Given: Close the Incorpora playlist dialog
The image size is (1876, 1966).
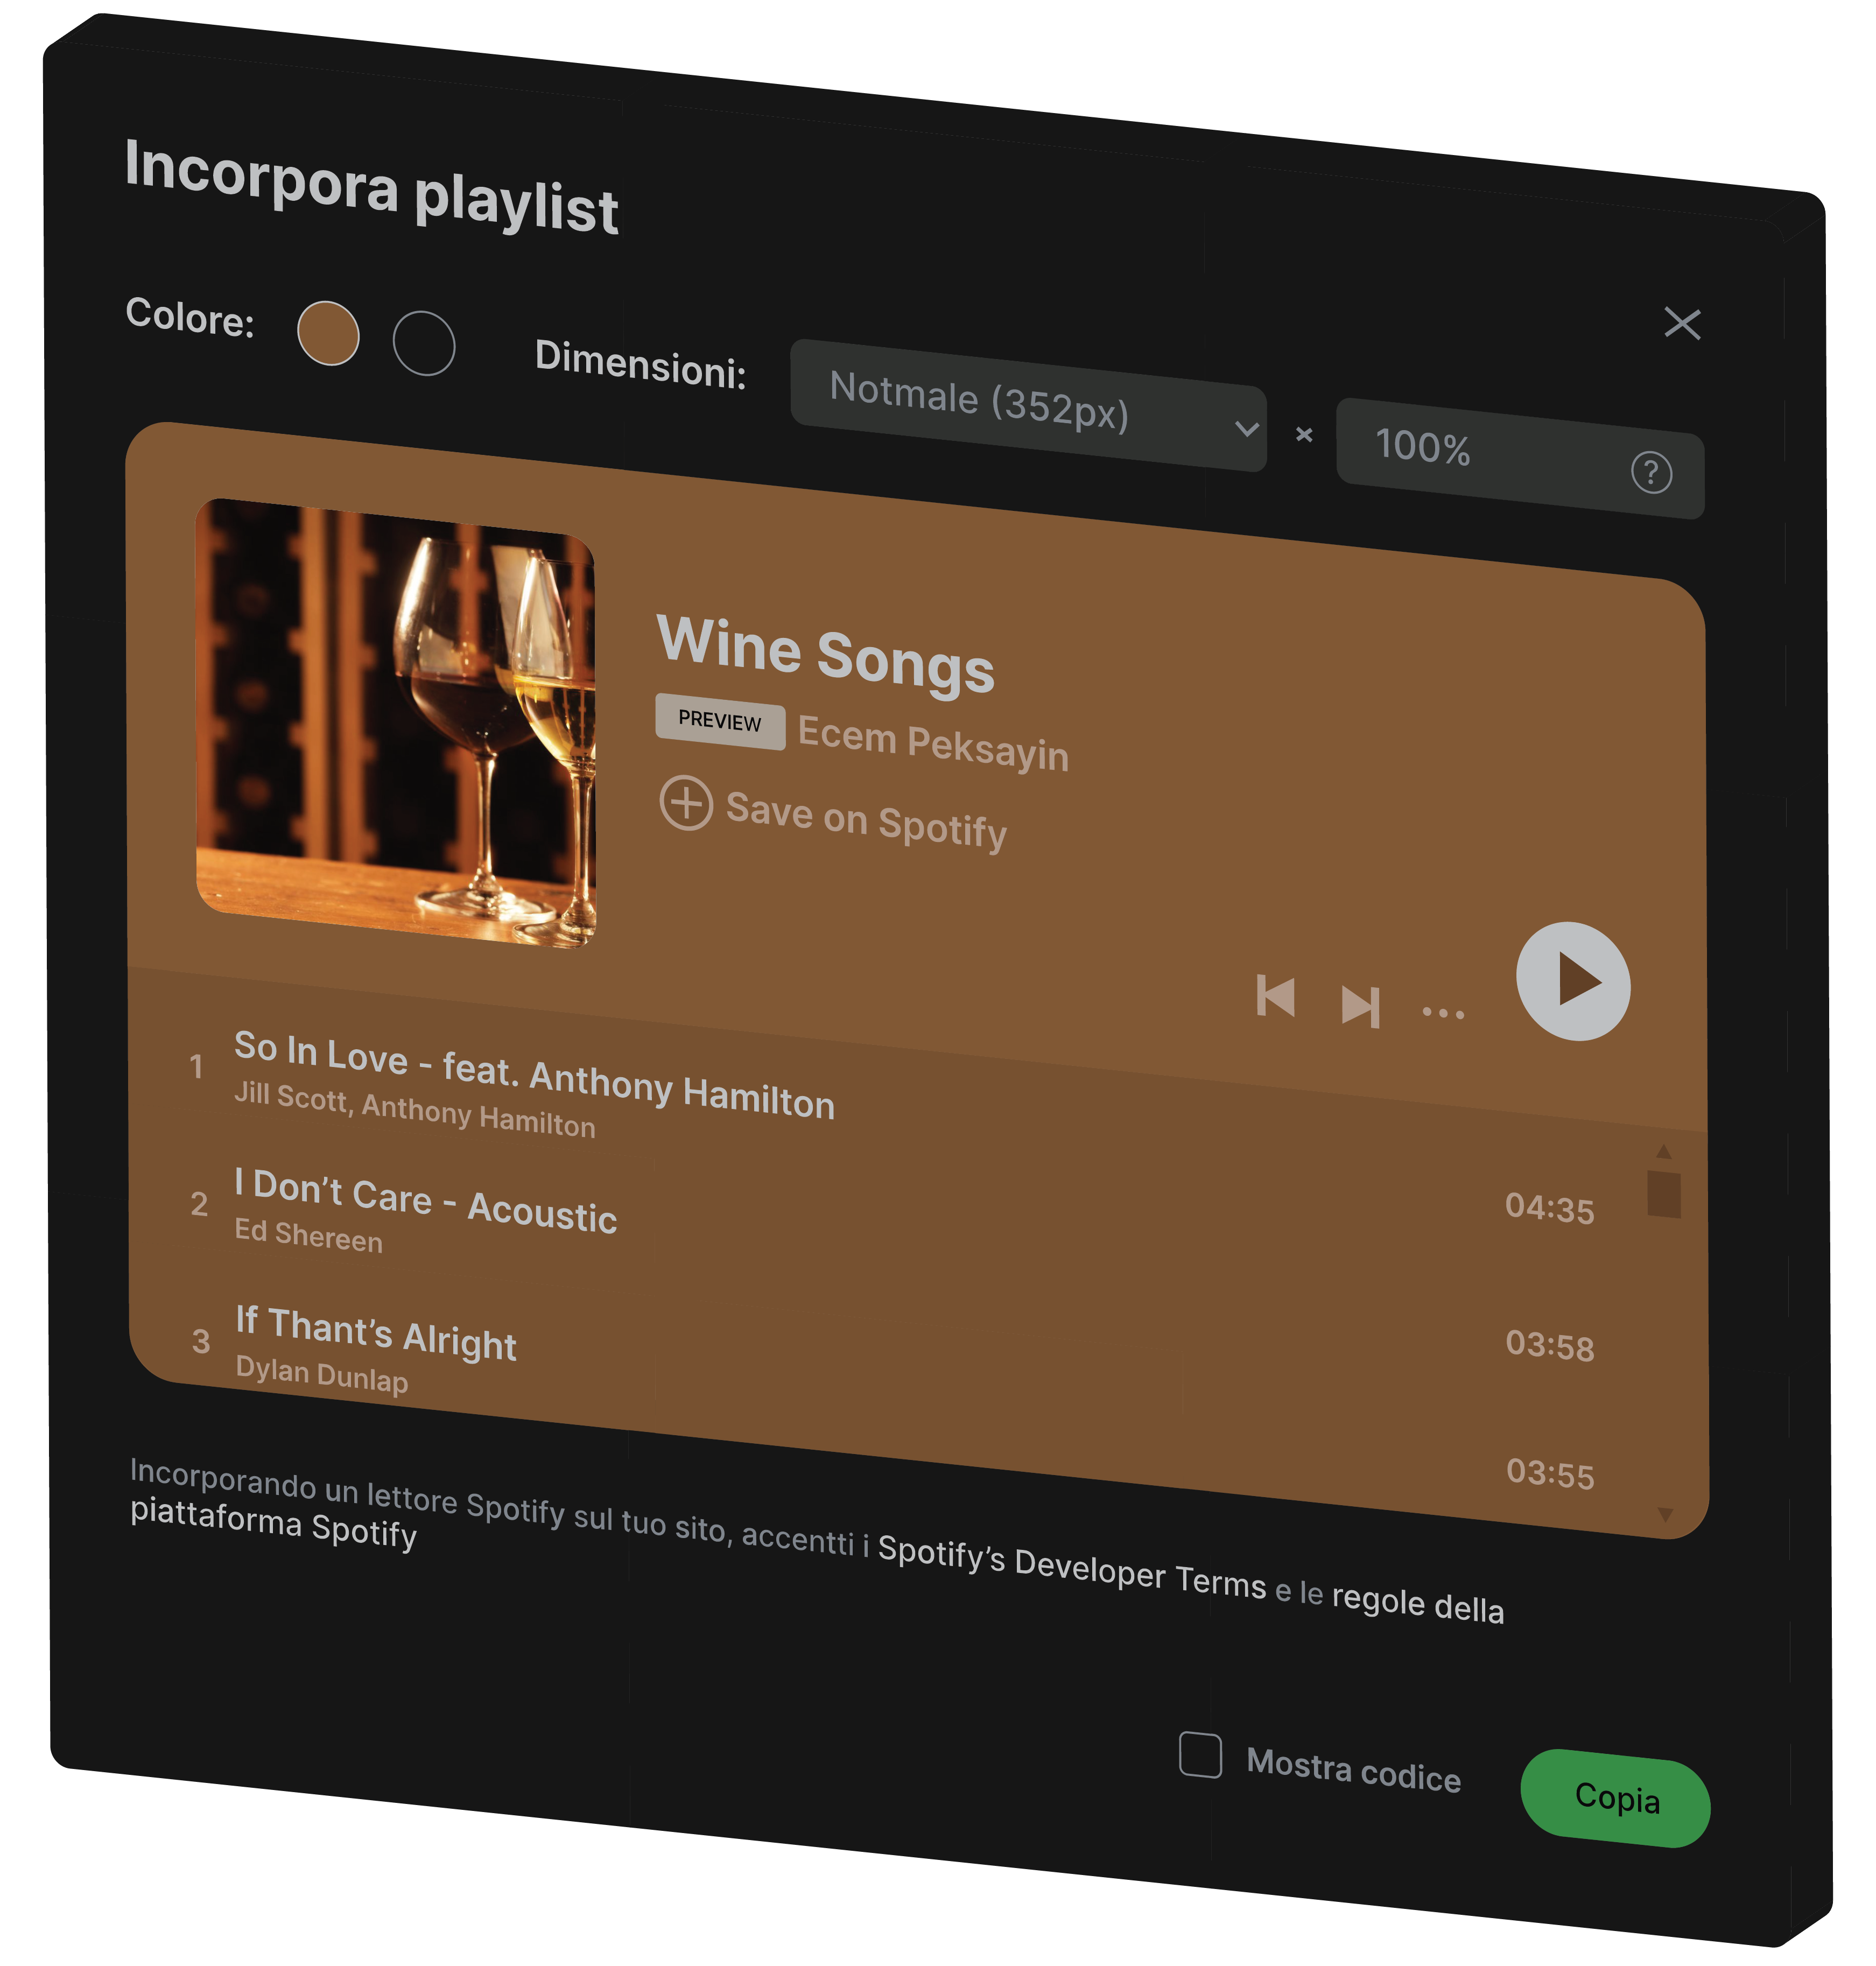Looking at the screenshot, I should click(1682, 323).
